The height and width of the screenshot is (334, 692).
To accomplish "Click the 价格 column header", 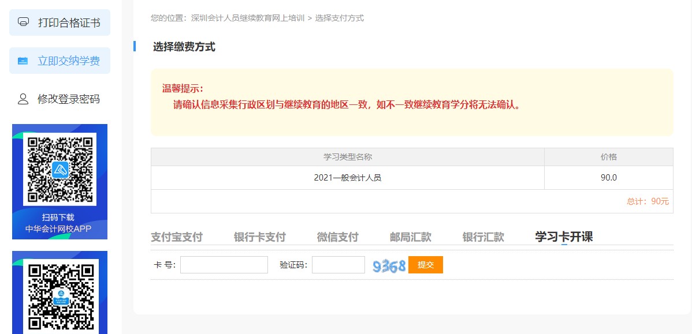I will 609,157.
